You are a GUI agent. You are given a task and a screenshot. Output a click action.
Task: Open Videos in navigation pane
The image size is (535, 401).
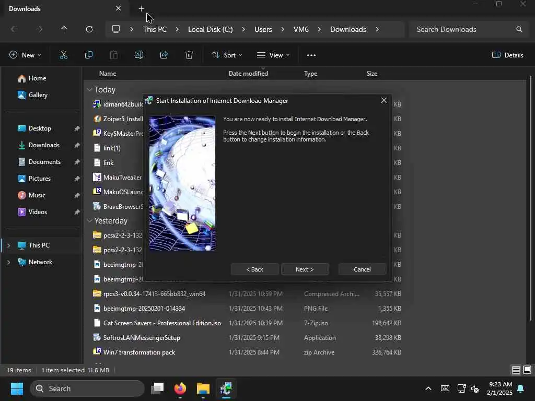[38, 212]
